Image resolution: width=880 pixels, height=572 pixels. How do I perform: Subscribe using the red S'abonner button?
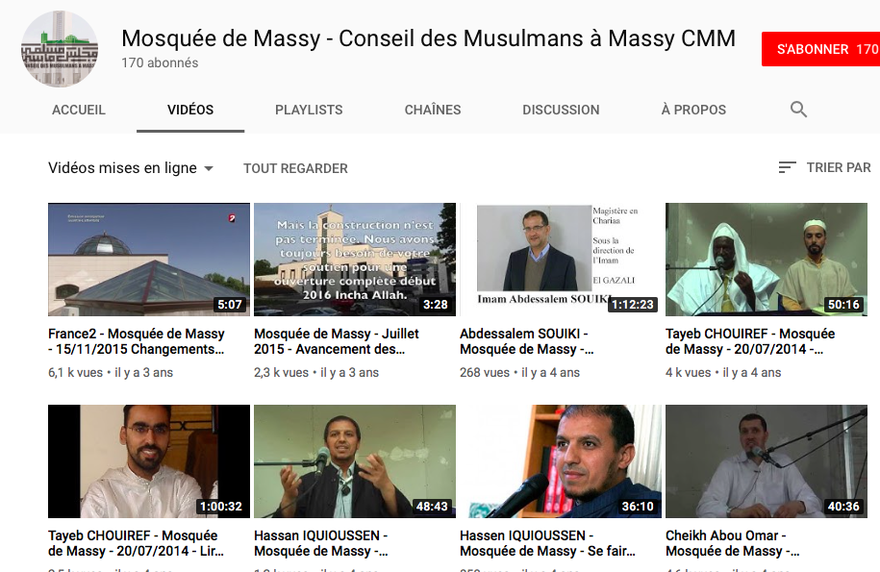coord(820,49)
